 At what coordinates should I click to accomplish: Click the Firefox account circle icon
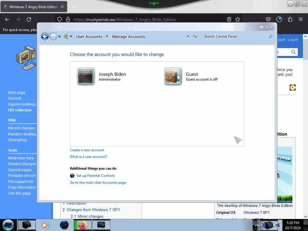tap(279, 19)
